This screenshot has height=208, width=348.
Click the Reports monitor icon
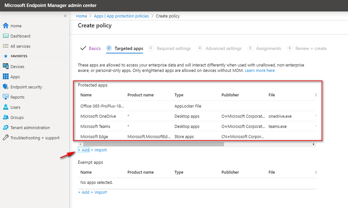point(5,97)
